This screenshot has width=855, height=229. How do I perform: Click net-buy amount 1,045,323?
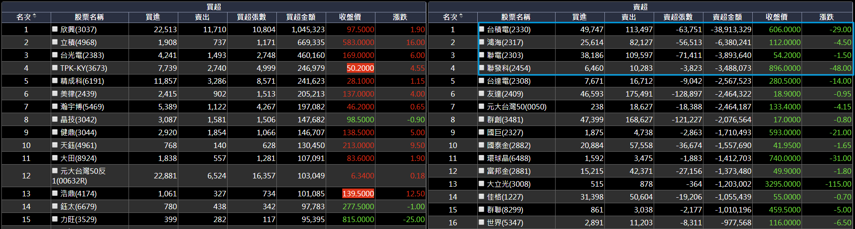308,29
